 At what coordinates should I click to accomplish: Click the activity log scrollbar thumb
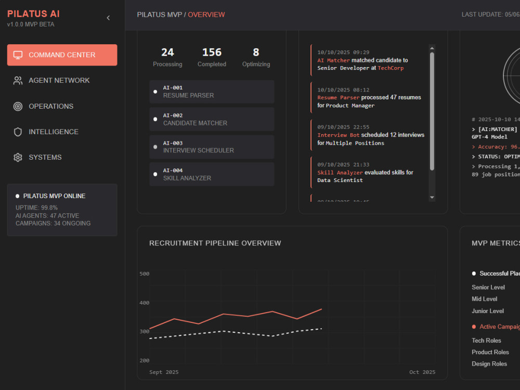[432, 111]
